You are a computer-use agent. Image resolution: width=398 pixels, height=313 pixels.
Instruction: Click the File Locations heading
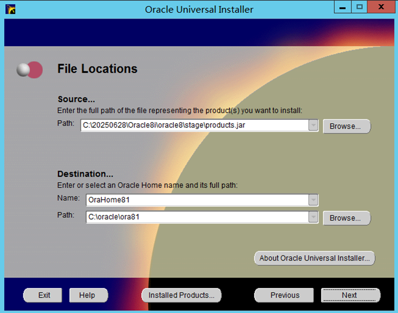[x=98, y=69]
